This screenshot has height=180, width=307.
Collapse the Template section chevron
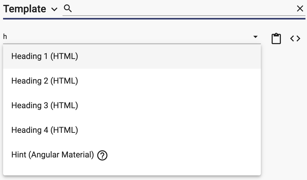coord(54,9)
